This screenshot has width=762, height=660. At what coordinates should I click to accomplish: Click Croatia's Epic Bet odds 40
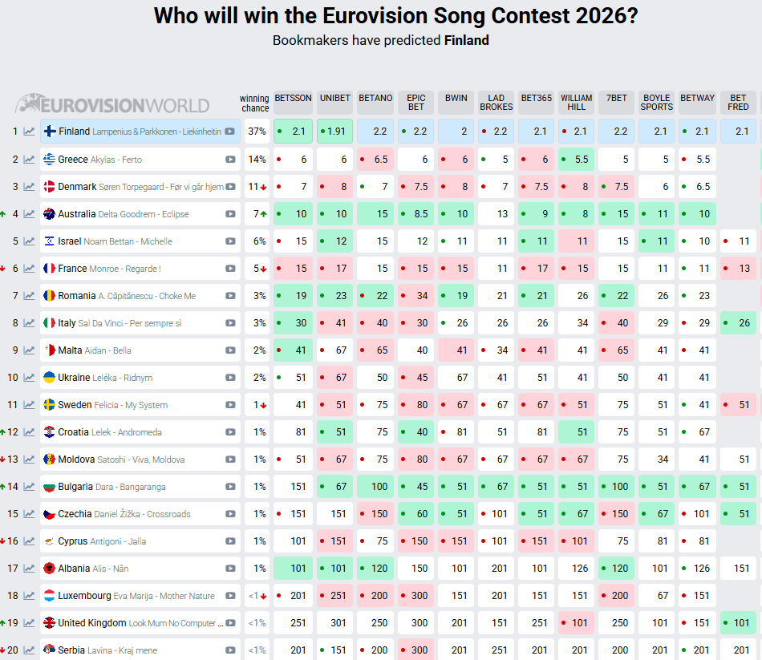415,432
